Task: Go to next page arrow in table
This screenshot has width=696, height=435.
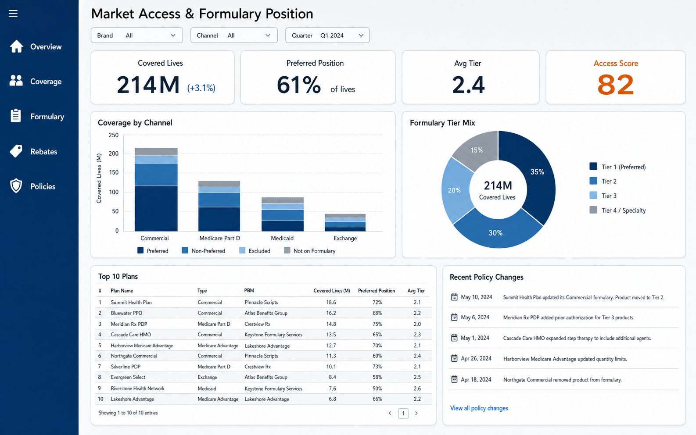Action: pyautogui.click(x=416, y=413)
